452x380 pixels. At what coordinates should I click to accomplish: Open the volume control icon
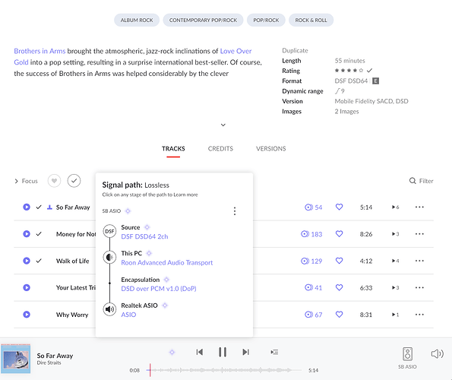pos(437,353)
